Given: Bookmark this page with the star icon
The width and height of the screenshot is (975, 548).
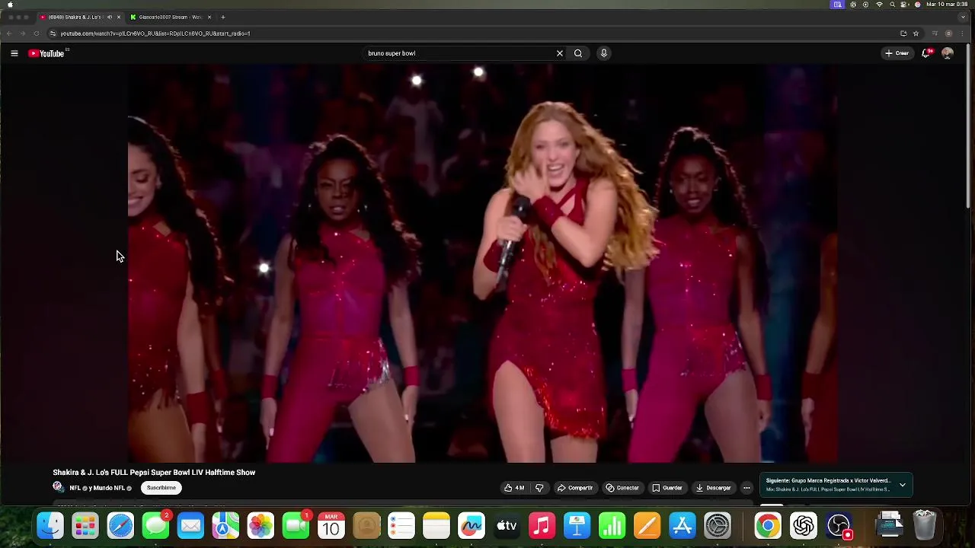Looking at the screenshot, I should click(x=916, y=33).
